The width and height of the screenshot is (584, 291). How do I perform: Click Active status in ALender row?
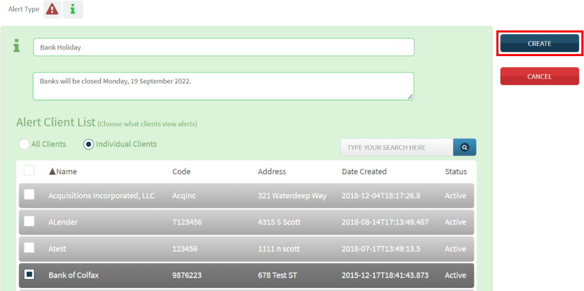(x=455, y=222)
